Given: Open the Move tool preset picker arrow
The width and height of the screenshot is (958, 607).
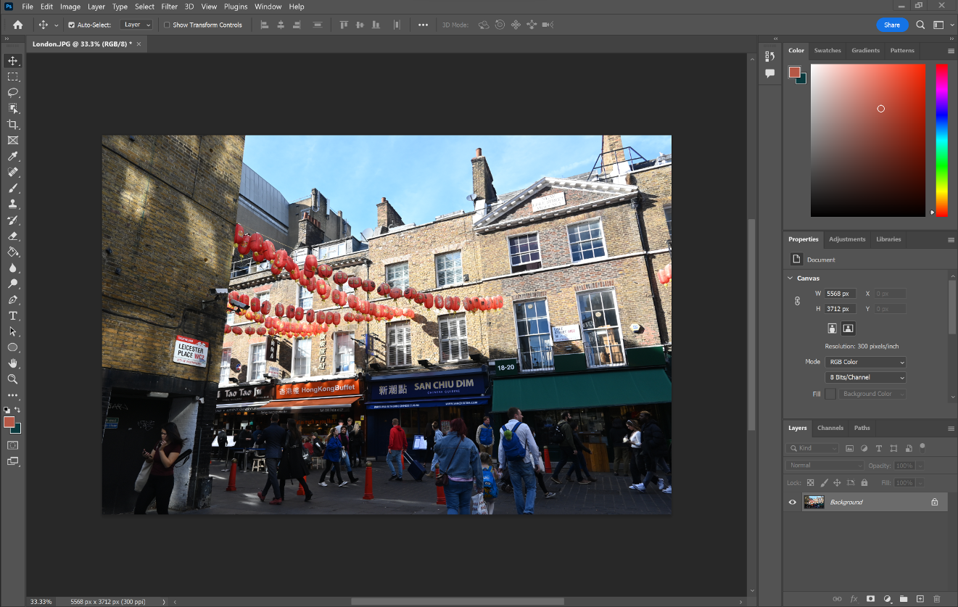Looking at the screenshot, I should pyautogui.click(x=56, y=25).
